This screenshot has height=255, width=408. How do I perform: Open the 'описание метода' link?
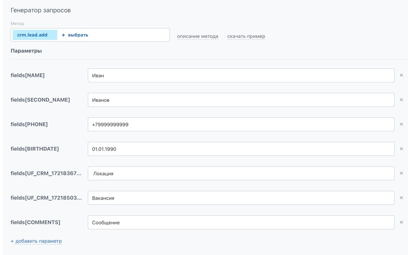tap(198, 36)
